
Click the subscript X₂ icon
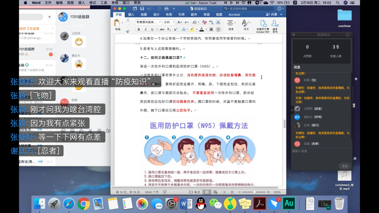coord(169,30)
